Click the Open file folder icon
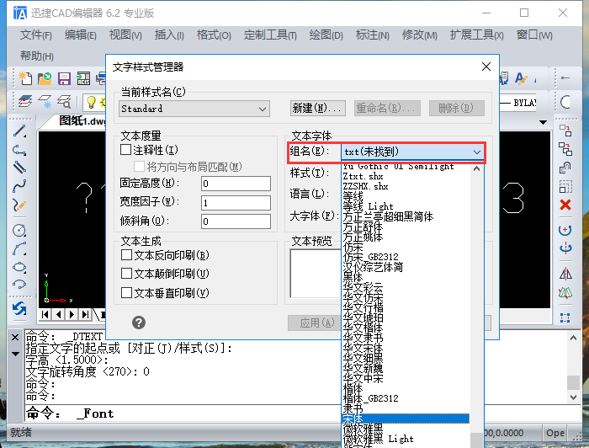 tap(45, 78)
